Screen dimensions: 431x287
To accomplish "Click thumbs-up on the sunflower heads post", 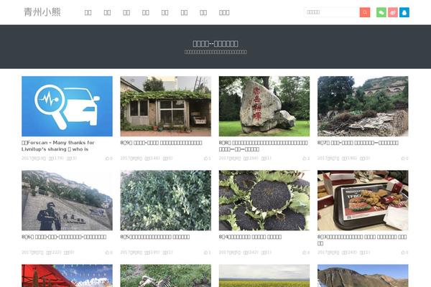I will 306,253.
